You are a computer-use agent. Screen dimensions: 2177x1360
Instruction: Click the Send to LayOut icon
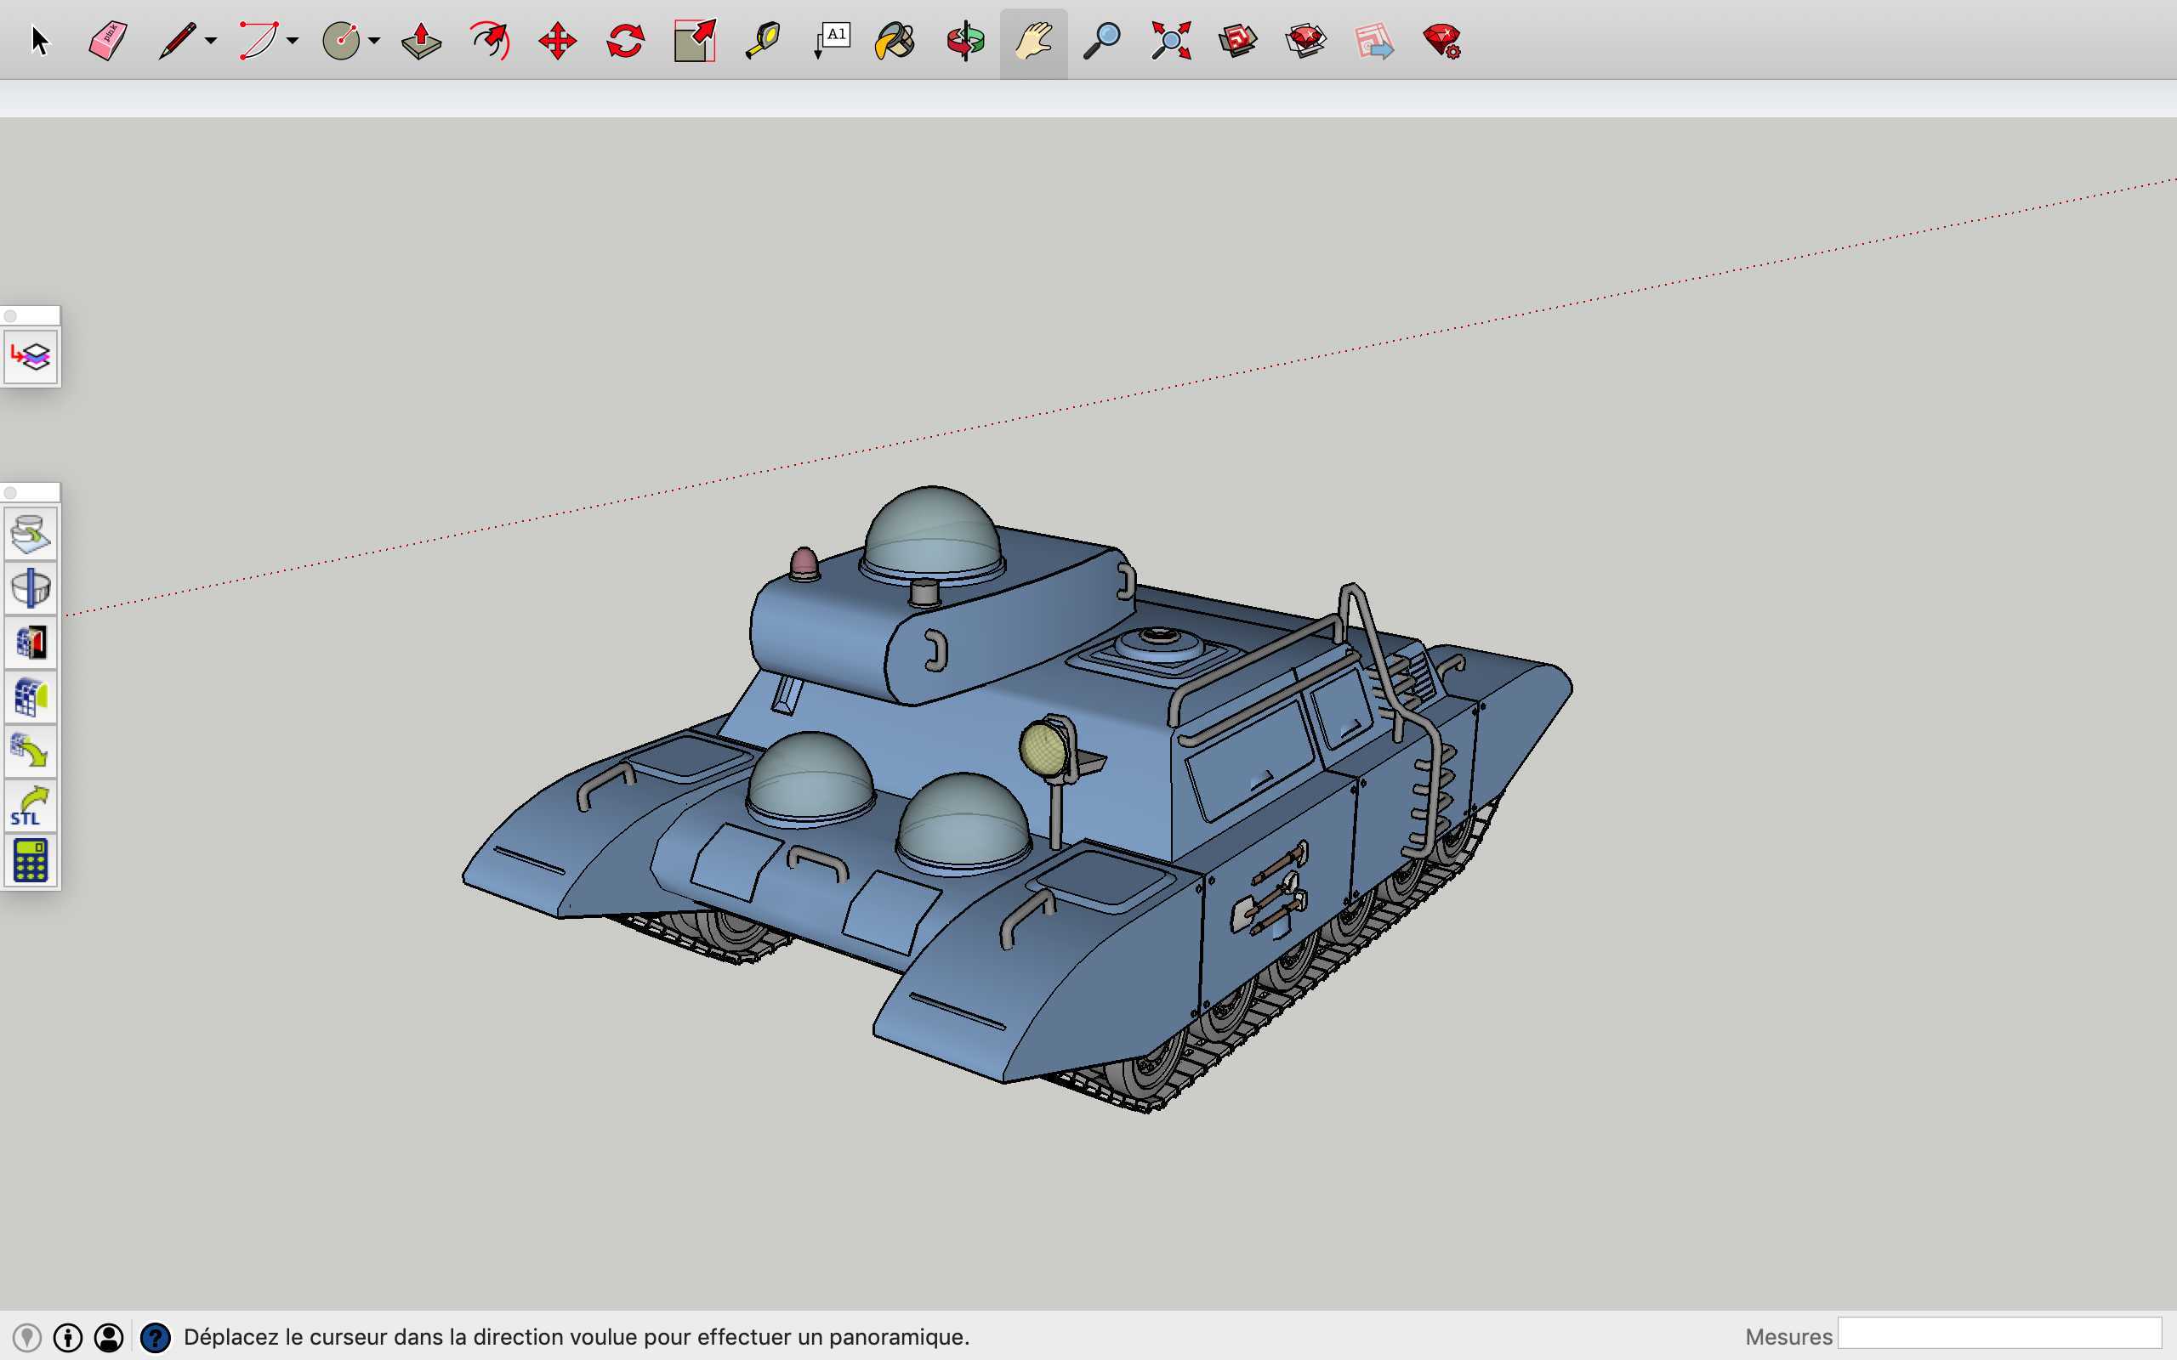(1373, 42)
